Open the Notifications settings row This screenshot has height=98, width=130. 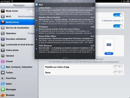coord(17,22)
